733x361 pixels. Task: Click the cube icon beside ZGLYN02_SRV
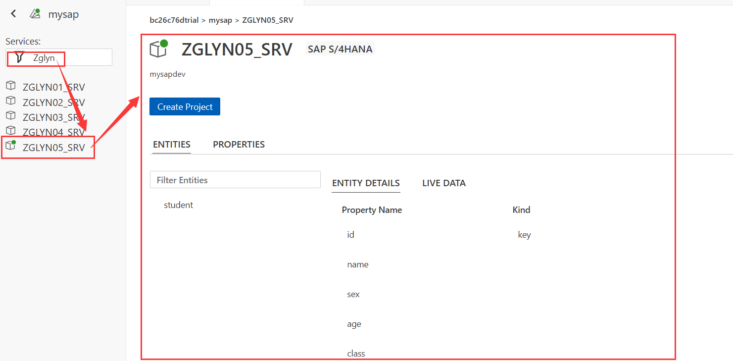click(x=10, y=101)
